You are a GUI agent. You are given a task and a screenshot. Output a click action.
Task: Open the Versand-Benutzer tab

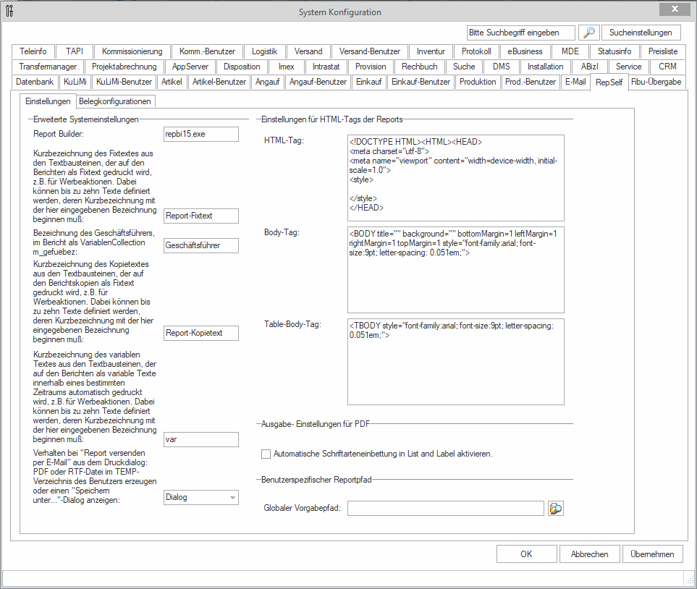[369, 51]
